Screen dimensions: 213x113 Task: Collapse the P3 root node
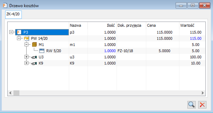coord(11,32)
